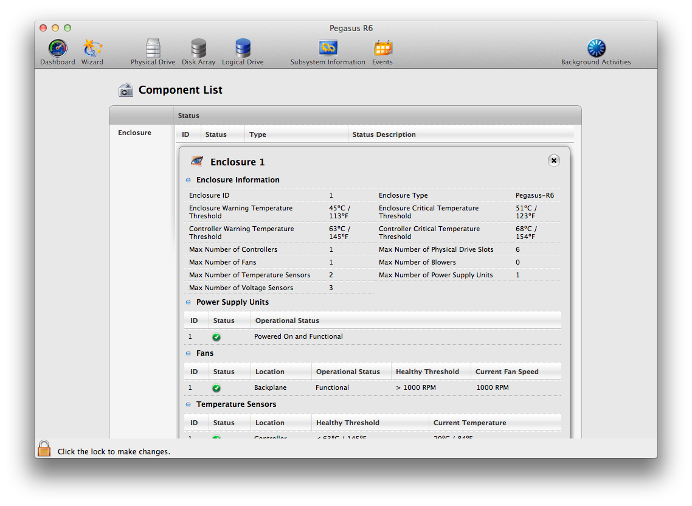The image size is (692, 506).
Task: Open the Physical Drive view
Action: [x=153, y=52]
